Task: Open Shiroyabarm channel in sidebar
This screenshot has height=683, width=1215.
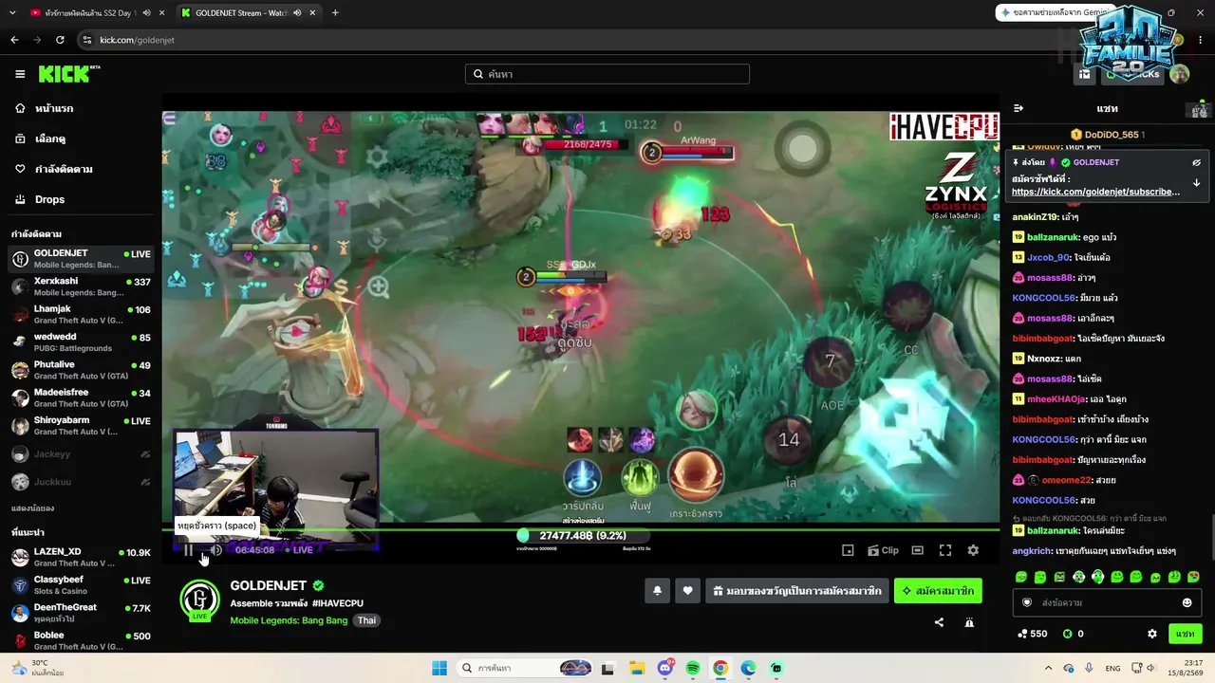Action: [x=81, y=425]
